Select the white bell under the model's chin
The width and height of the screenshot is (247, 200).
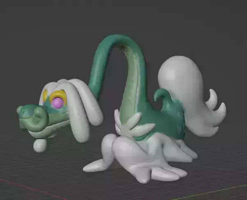pos(40,146)
